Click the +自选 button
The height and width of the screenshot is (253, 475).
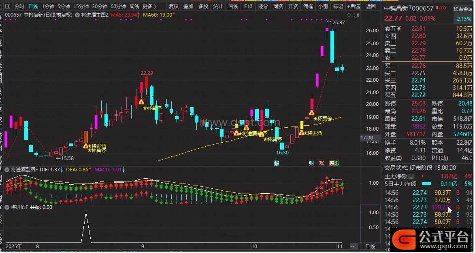[x=354, y=6]
